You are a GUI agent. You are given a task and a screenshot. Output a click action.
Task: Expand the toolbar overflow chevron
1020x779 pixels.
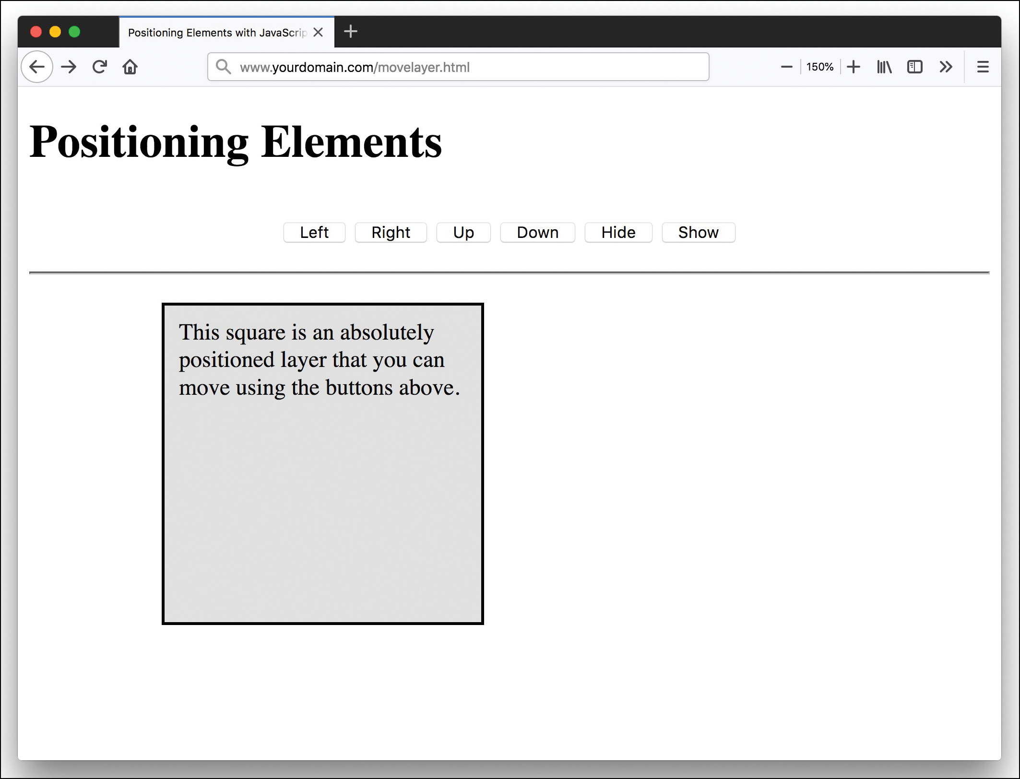pos(946,67)
